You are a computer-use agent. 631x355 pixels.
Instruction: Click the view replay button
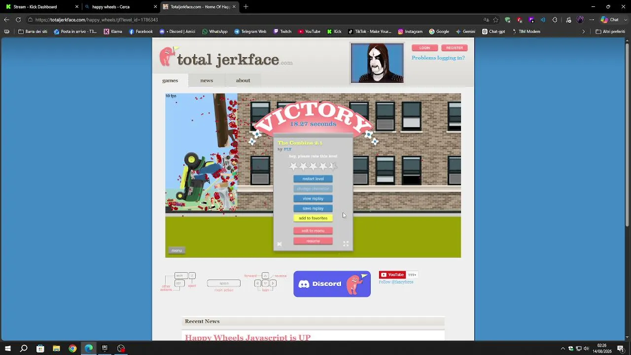pyautogui.click(x=313, y=198)
